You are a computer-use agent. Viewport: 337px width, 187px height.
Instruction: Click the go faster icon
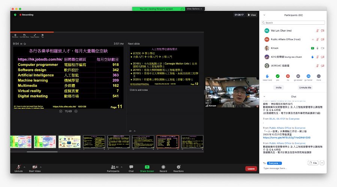309,76
